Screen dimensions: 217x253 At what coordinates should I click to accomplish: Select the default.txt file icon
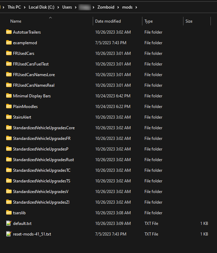[9, 223]
